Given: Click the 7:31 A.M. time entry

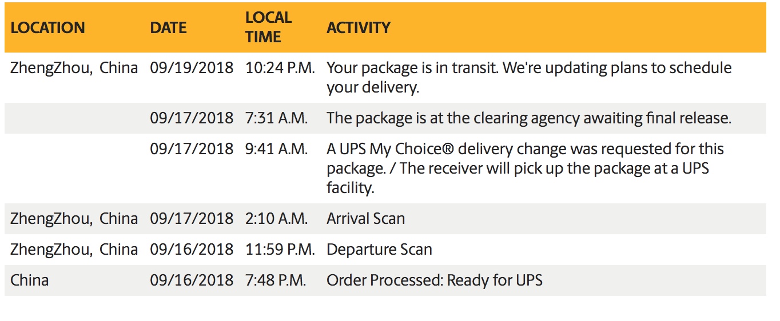Looking at the screenshot, I should pyautogui.click(x=276, y=118).
